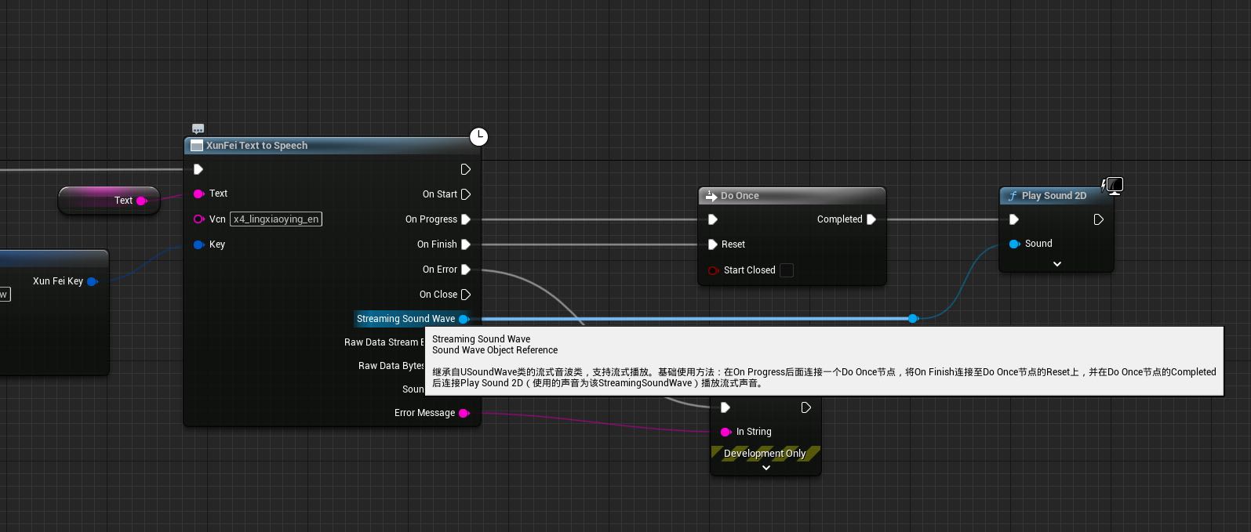Click the On Progress execution pin
The width and height of the screenshot is (1251, 532).
[466, 219]
